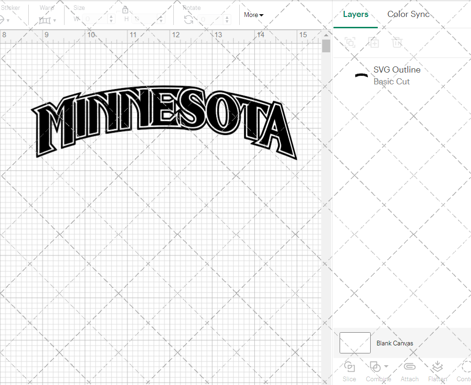
Task: Delete the layer with the trash icon
Action: (397, 42)
